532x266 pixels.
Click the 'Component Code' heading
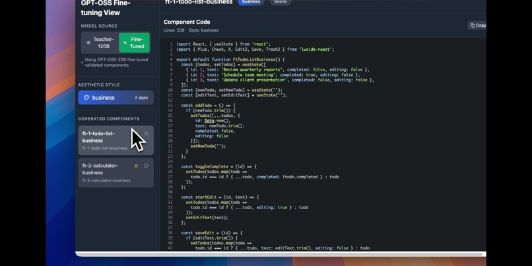click(187, 22)
